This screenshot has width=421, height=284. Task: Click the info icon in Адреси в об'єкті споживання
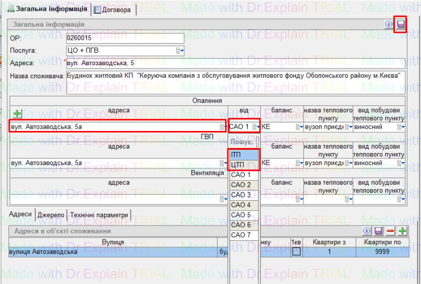[x=367, y=231]
